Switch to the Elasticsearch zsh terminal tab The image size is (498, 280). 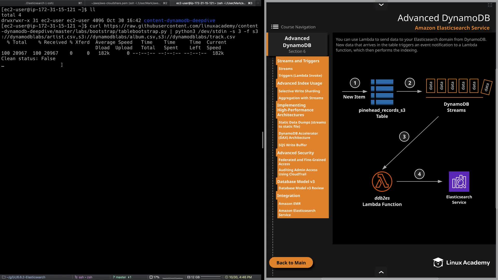(x=39, y=3)
